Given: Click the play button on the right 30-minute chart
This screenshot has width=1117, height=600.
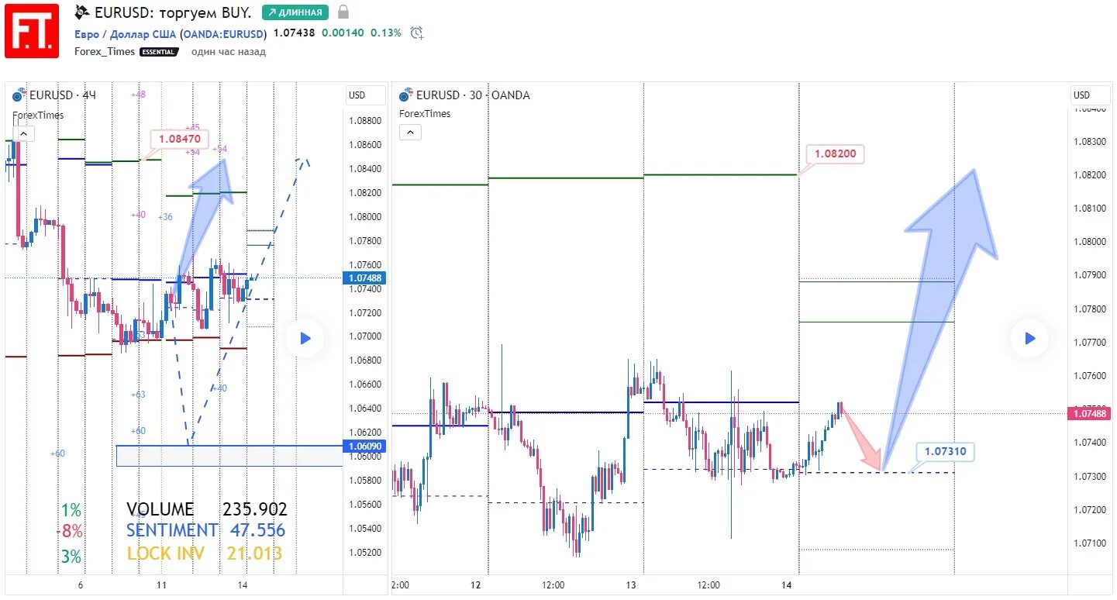Looking at the screenshot, I should (1029, 338).
